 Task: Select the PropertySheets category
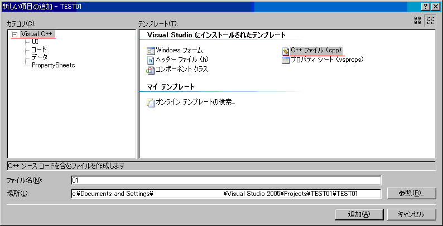tap(53, 65)
